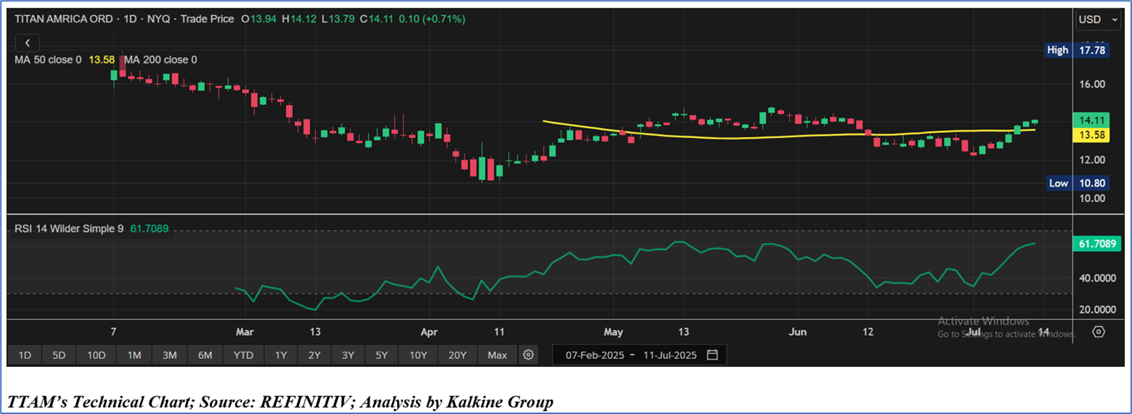Click the High 17.78 price label
1132x414 pixels.
point(1076,50)
